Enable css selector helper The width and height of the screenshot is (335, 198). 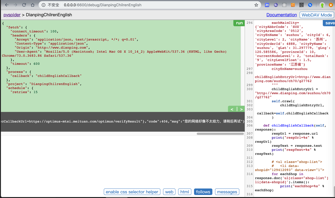tap(132, 192)
